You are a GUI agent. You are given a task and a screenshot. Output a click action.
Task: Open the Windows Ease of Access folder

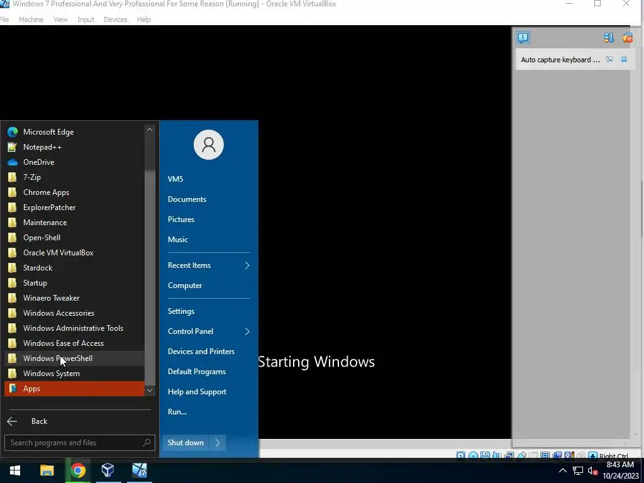coord(74,343)
